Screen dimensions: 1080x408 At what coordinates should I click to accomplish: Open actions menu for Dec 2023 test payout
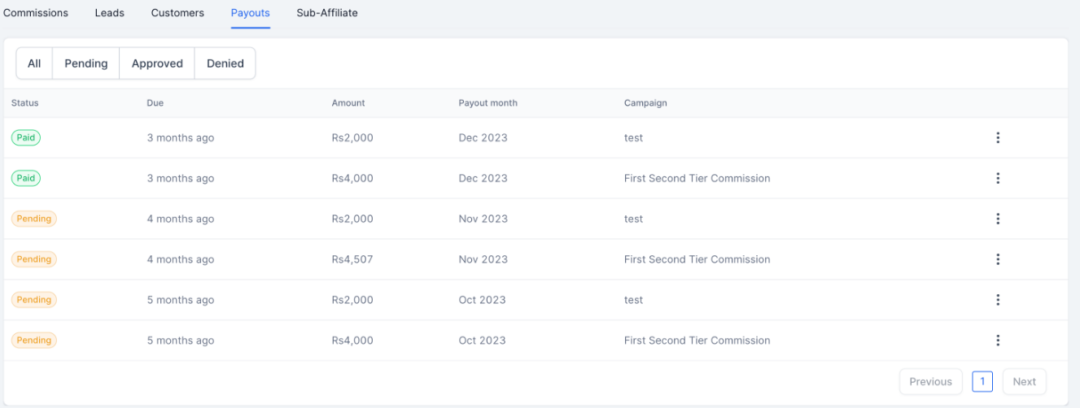(998, 138)
